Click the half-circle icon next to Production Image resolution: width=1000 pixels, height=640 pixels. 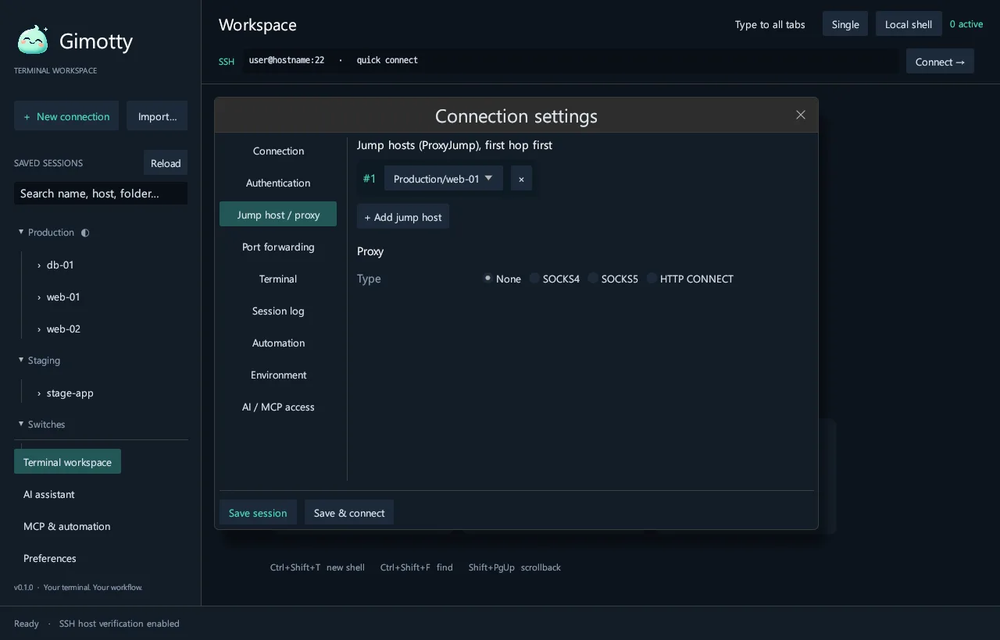pos(85,233)
